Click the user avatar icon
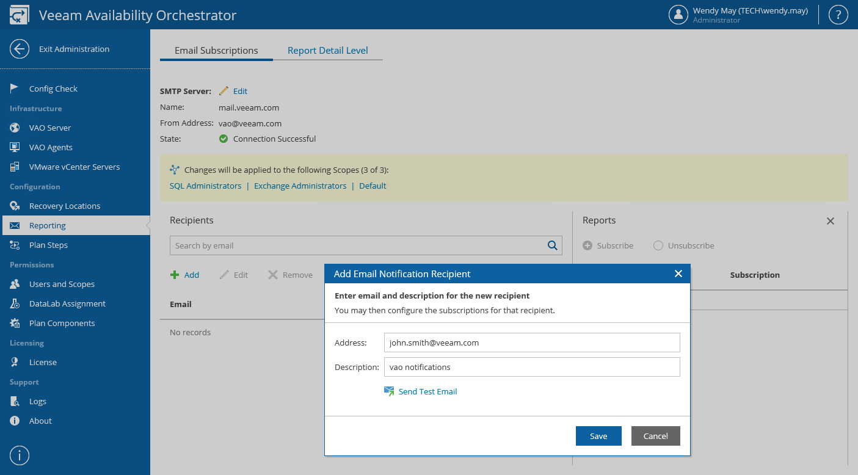 click(678, 15)
